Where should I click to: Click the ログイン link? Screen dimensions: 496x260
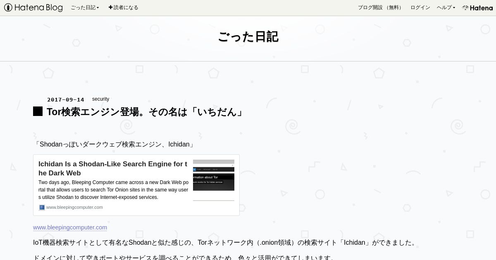[420, 7]
